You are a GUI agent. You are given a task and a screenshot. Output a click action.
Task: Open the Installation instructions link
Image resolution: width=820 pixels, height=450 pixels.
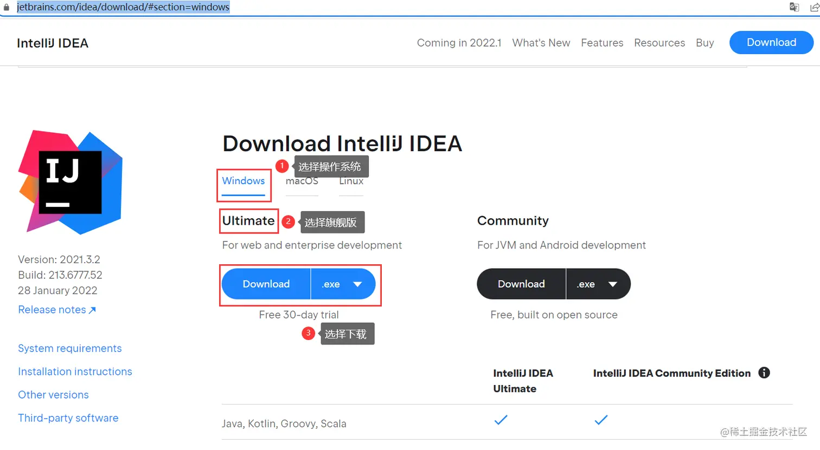coord(75,371)
